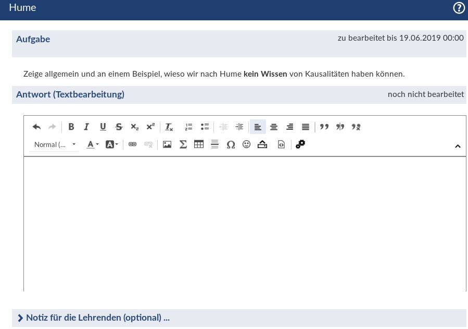
Task: Click inside the answer text area
Action: pos(245,224)
